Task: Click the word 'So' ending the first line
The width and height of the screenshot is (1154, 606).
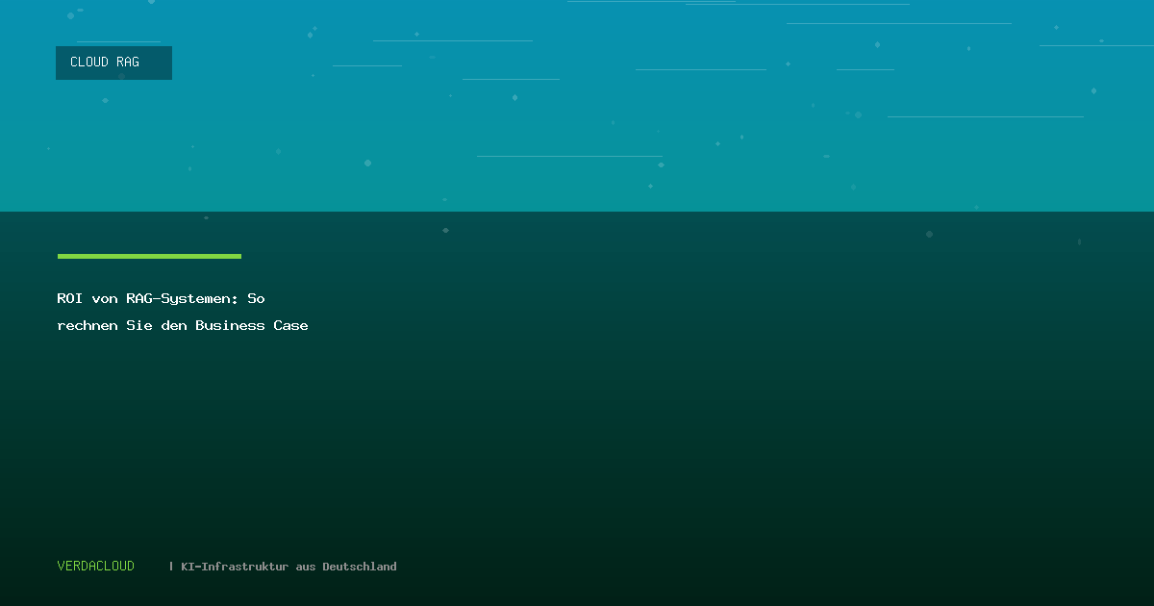Action: [256, 299]
